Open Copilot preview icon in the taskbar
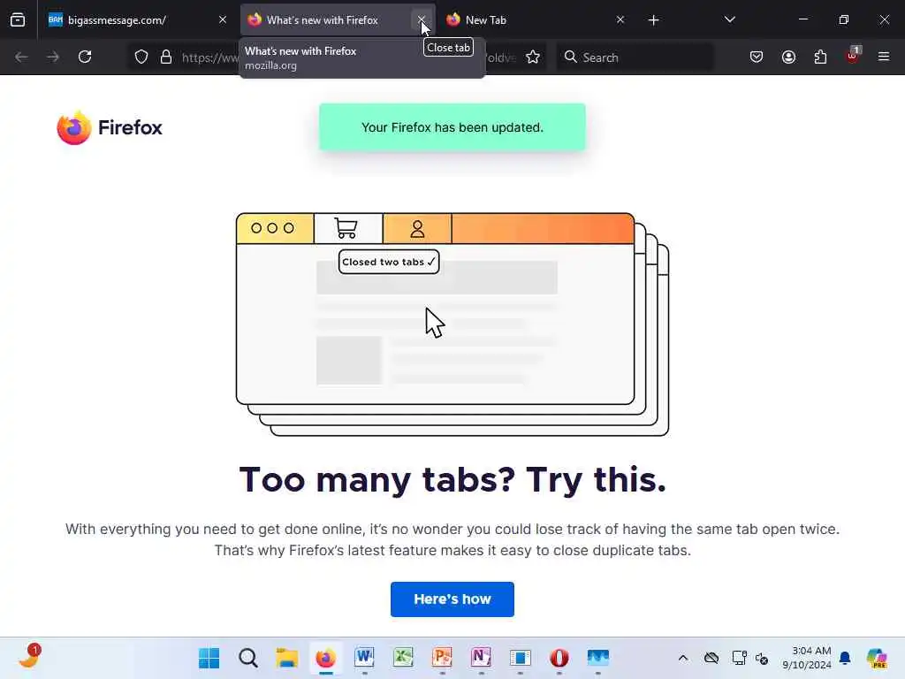Viewport: 905px width, 679px height. [x=877, y=658]
